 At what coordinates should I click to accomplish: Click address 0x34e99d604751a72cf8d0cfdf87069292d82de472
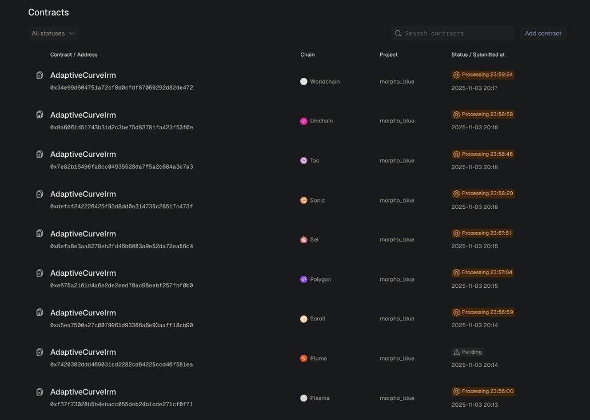pyautogui.click(x=121, y=88)
